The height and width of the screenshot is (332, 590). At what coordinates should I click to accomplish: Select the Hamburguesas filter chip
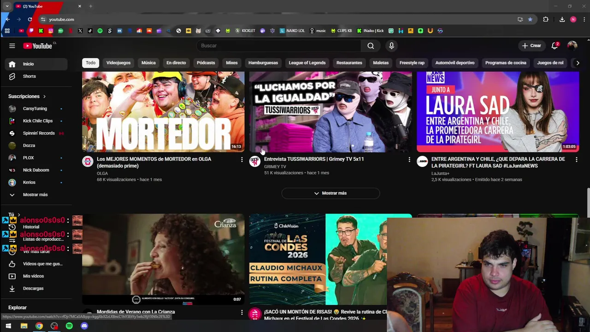point(263,63)
